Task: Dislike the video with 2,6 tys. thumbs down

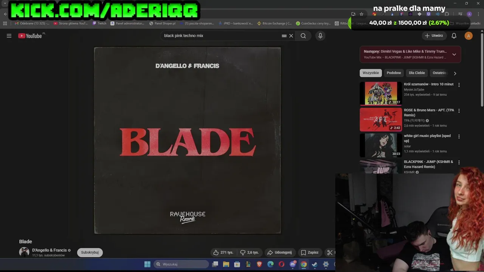Action: pyautogui.click(x=250, y=252)
